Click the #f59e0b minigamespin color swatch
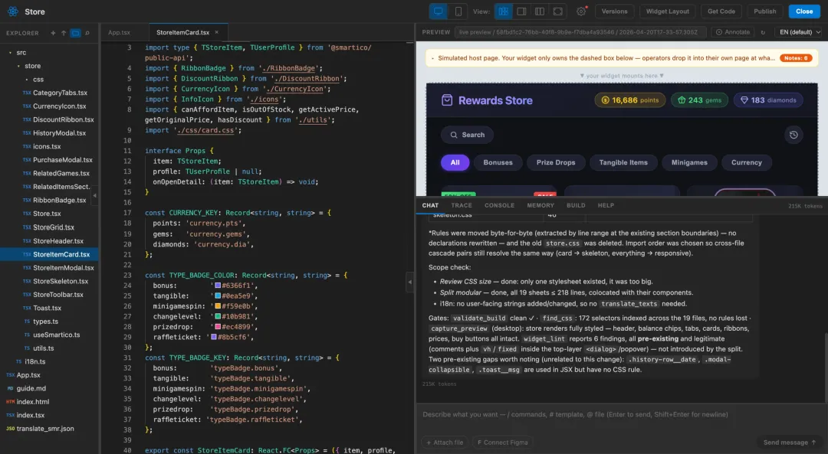The width and height of the screenshot is (828, 454). [x=218, y=305]
